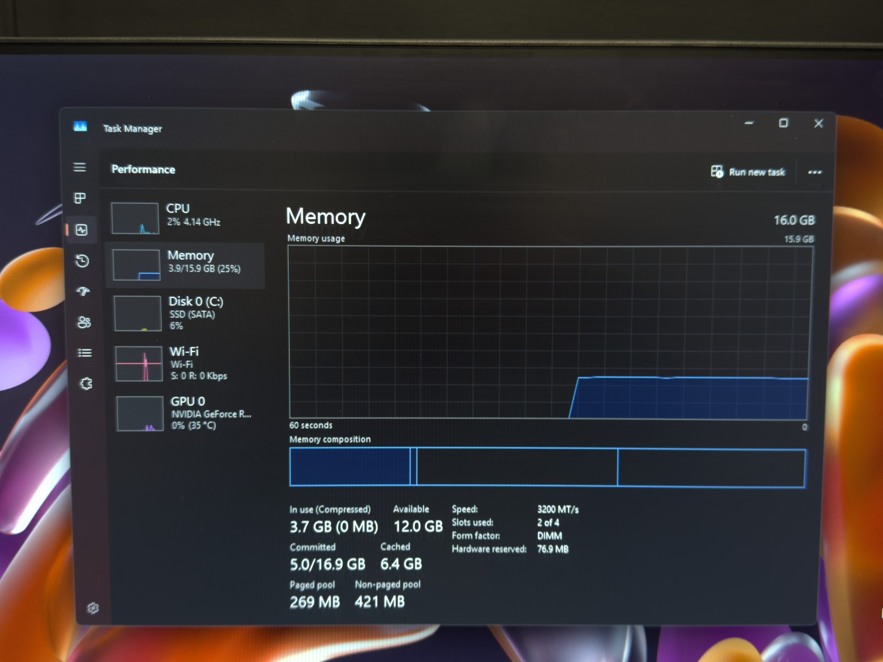Click the 2 of 4 slots used value
The height and width of the screenshot is (662, 883).
pyautogui.click(x=548, y=523)
